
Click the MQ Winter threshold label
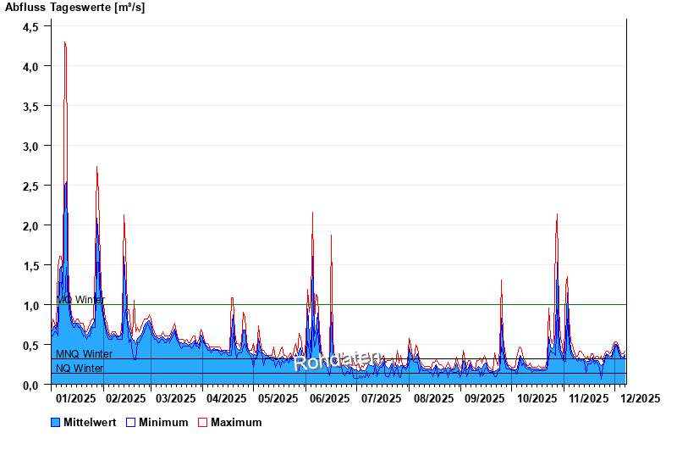point(80,300)
